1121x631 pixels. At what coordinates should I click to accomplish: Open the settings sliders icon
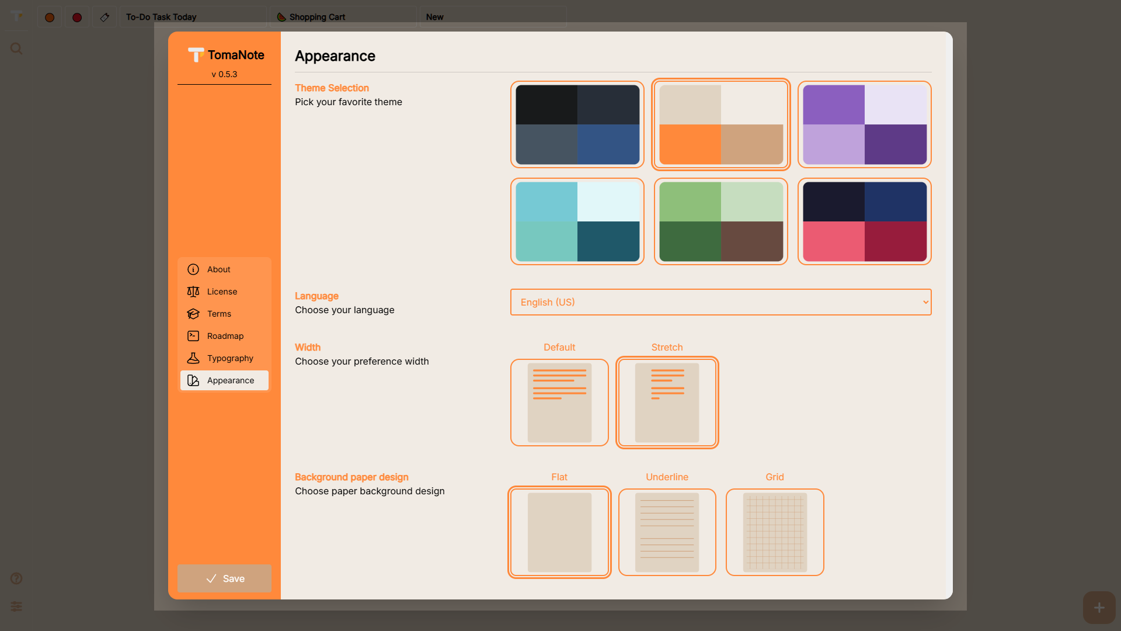pos(16,606)
